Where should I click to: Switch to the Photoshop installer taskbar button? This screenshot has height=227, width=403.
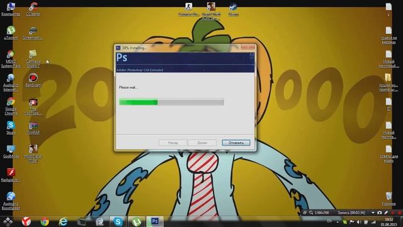pos(155,221)
